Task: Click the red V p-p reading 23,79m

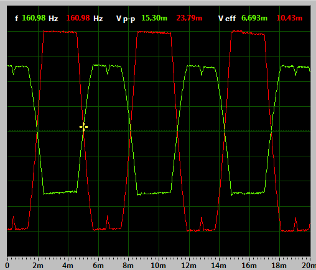Action: coord(189,18)
